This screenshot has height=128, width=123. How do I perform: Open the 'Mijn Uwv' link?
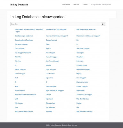coord(18,57)
